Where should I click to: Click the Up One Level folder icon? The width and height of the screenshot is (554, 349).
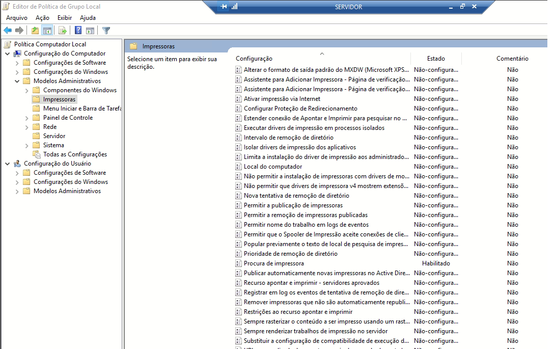point(35,31)
